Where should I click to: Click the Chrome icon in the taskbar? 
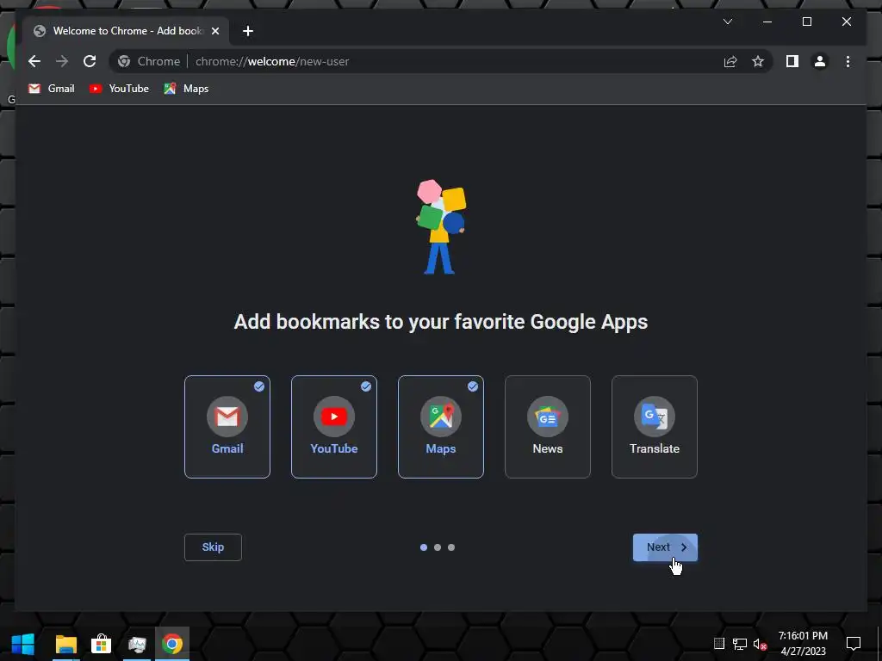(172, 644)
